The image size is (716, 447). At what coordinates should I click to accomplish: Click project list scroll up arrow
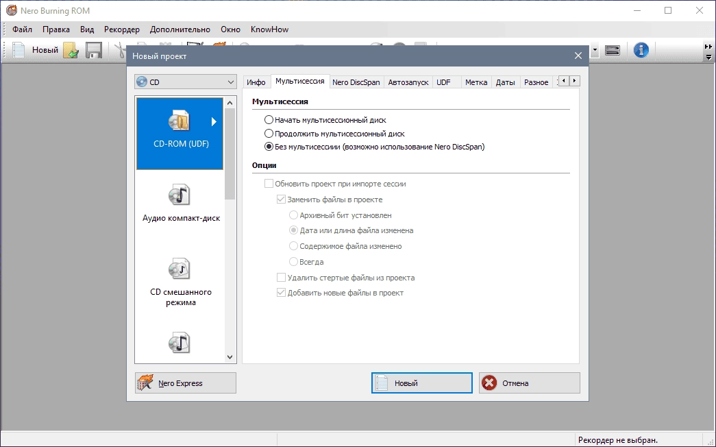[x=230, y=103]
